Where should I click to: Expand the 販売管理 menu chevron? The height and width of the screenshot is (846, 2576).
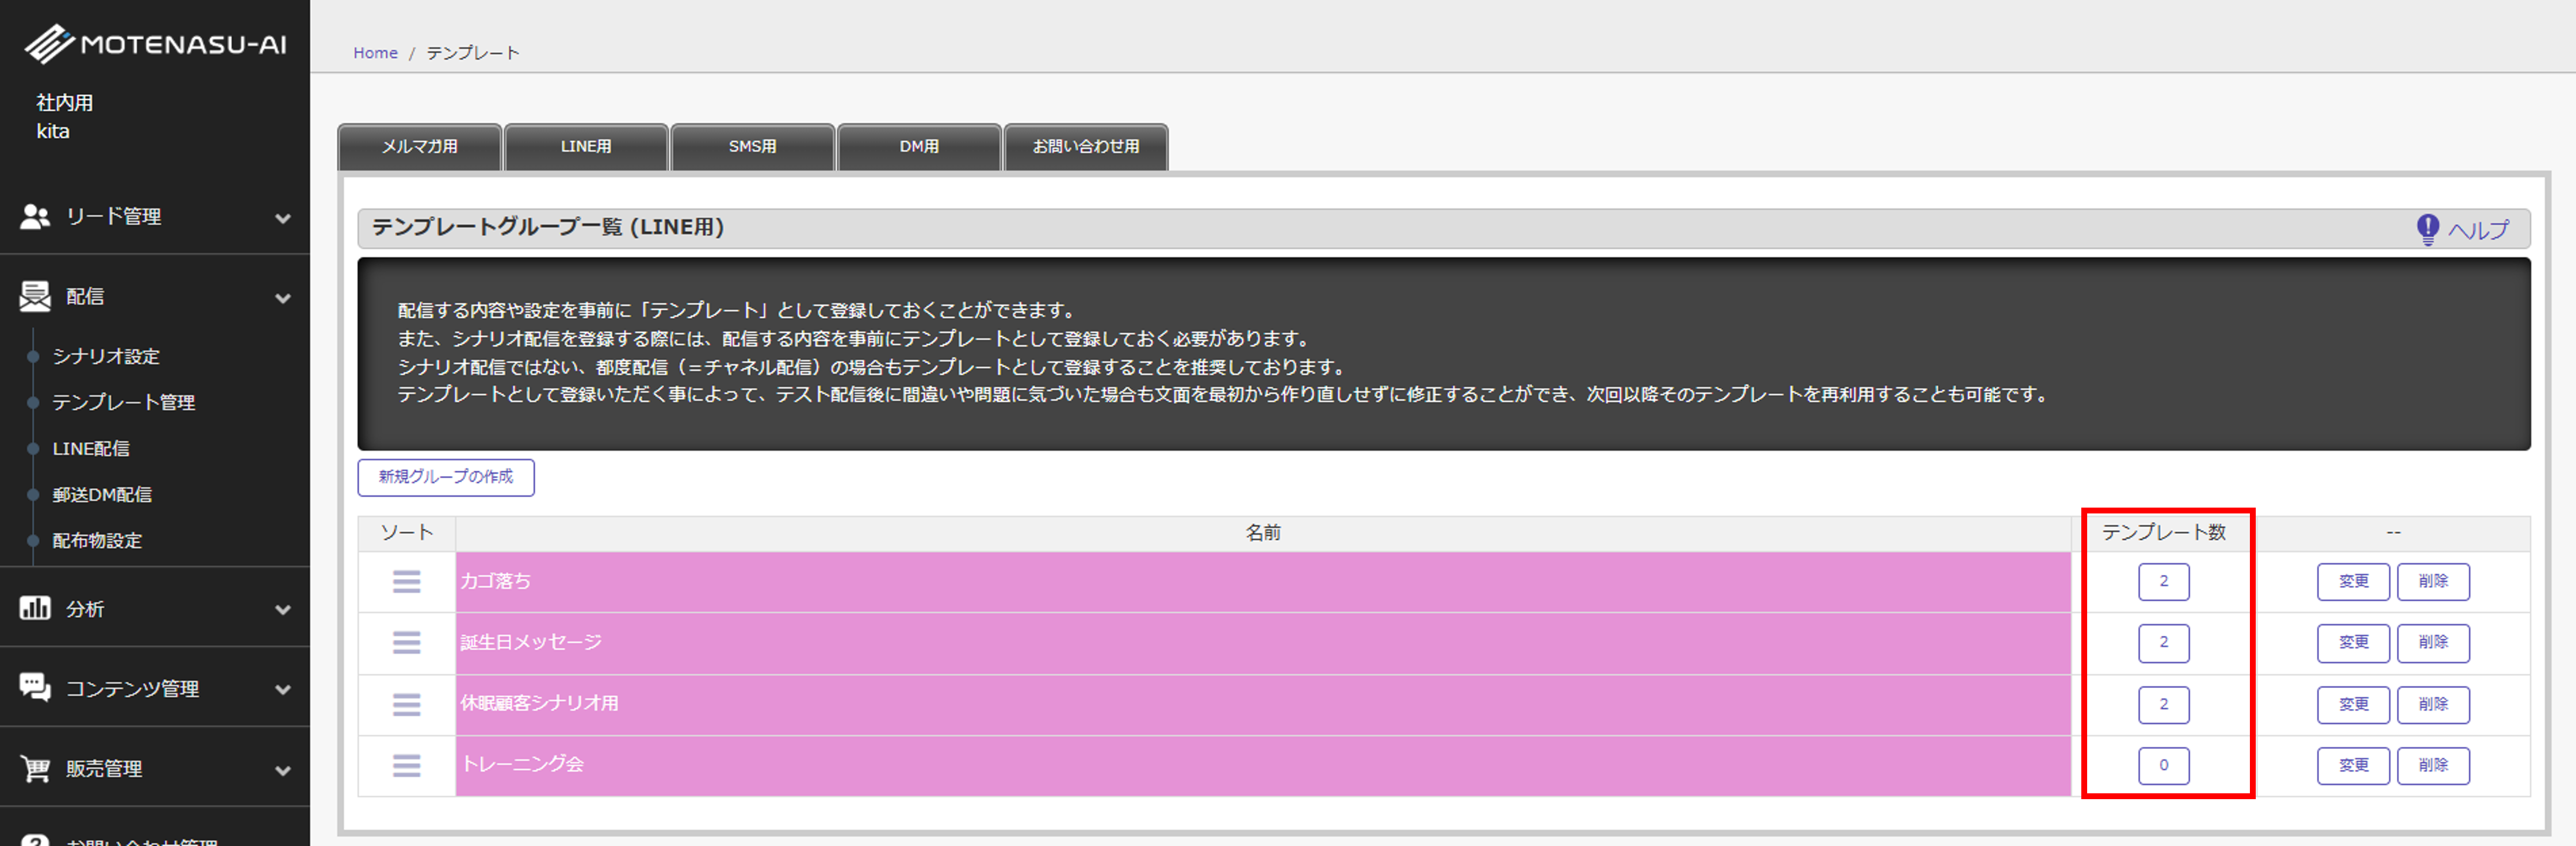point(283,770)
